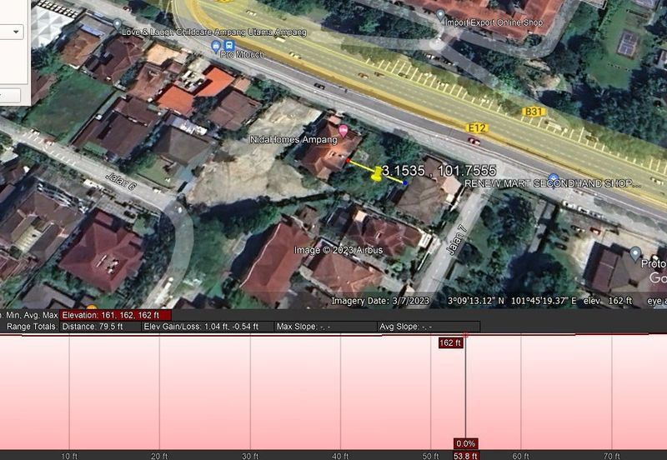The height and width of the screenshot is (460, 667).
Task: Click the grey Proto place pin
Action: pyautogui.click(x=635, y=253)
